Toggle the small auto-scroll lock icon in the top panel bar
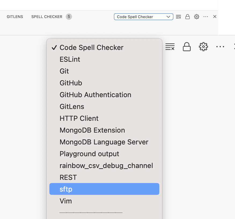The height and width of the screenshot is (219, 235). click(x=188, y=17)
